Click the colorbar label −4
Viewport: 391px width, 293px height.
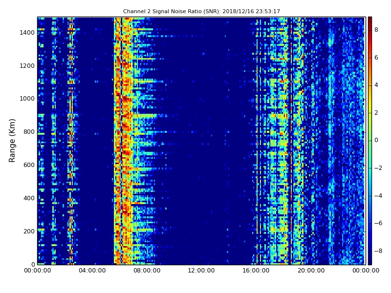(x=378, y=196)
